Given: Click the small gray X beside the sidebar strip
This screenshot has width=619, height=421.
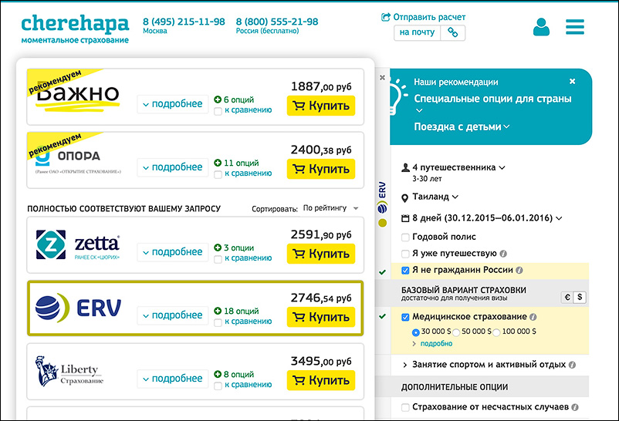Looking at the screenshot, I should [382, 78].
